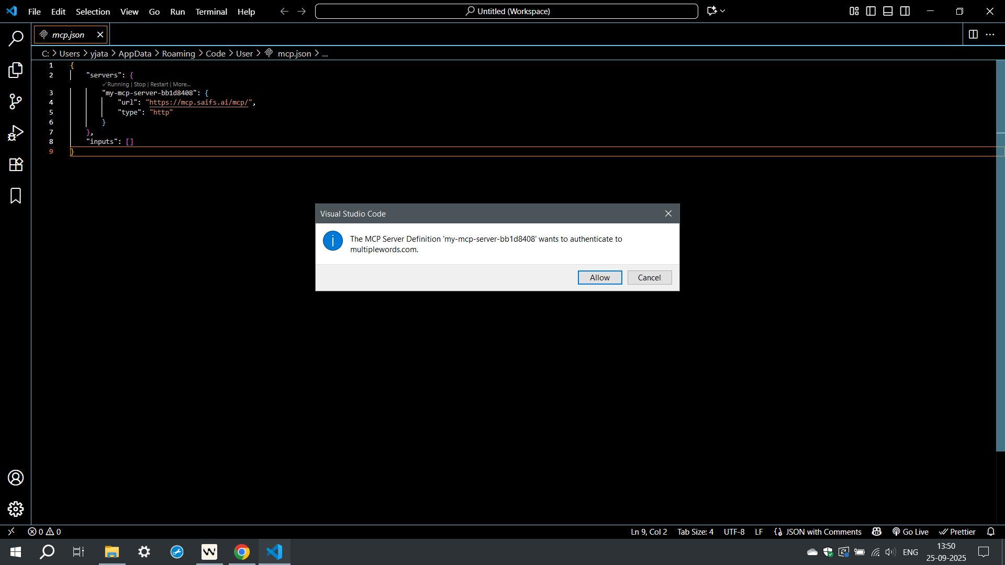The image size is (1005, 565).
Task: Open the Extensions view
Action: (x=16, y=164)
